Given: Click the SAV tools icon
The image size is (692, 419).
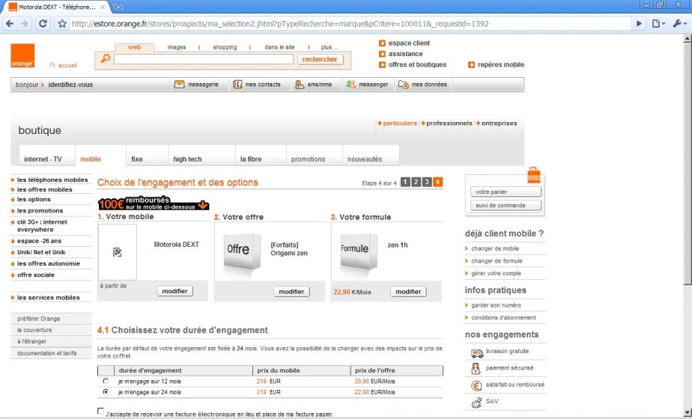Looking at the screenshot, I should coord(476,403).
